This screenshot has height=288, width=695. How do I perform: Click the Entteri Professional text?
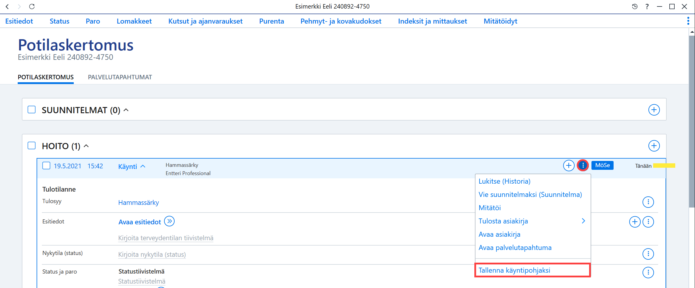coord(188,173)
